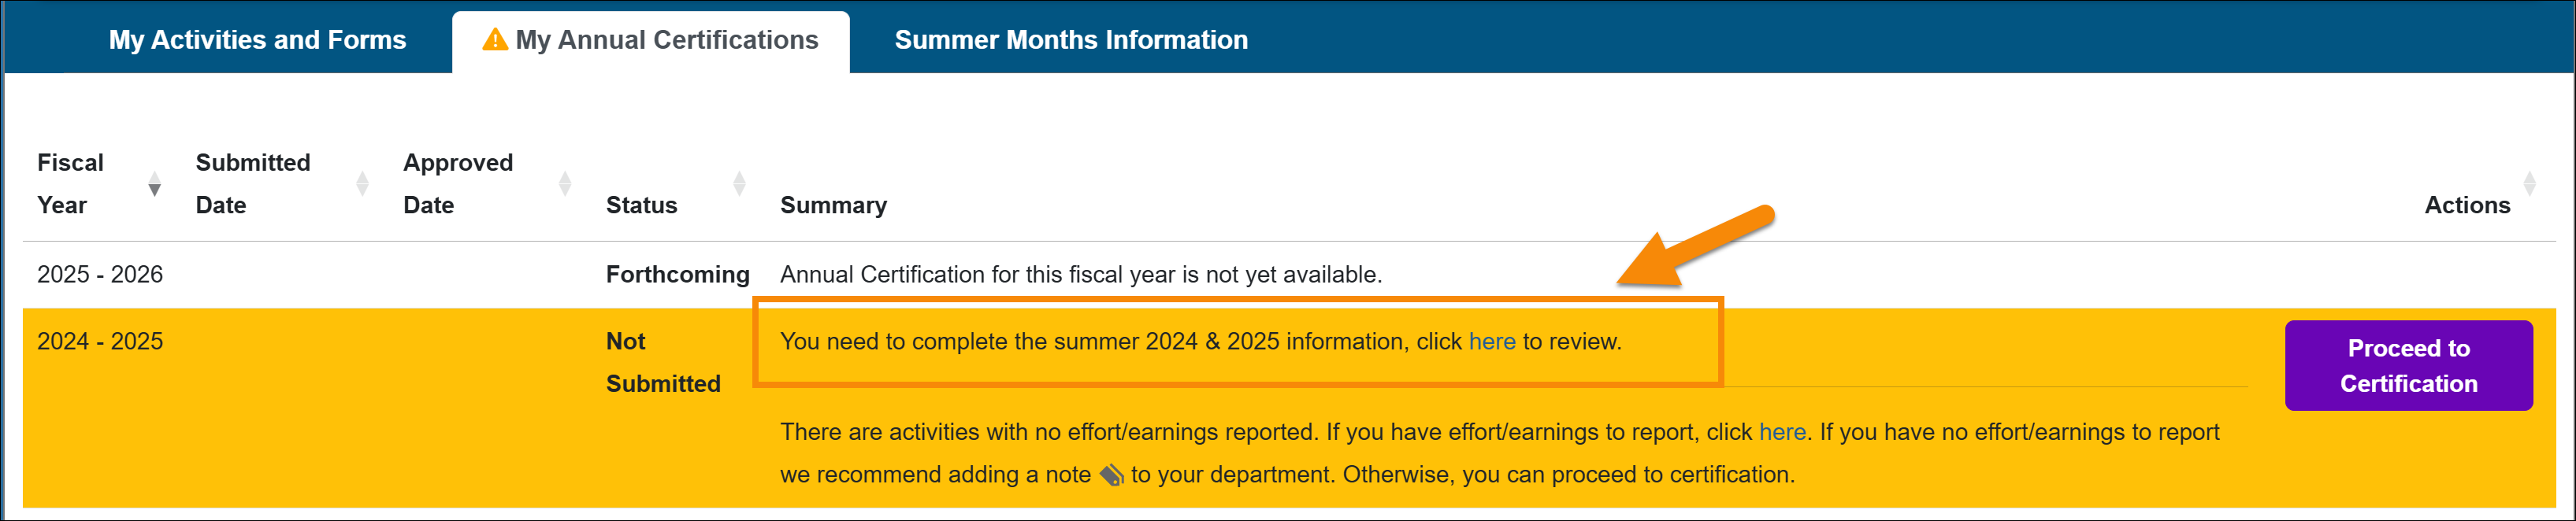The image size is (2576, 521).
Task: Toggle sorting on the Status column
Action: (740, 183)
